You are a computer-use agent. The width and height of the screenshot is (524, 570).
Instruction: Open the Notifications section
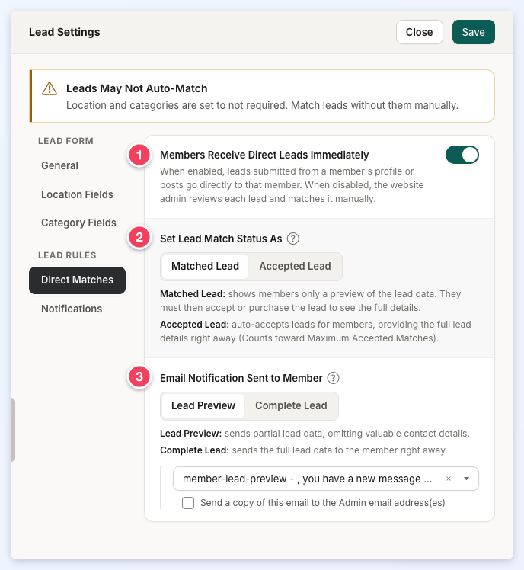point(72,309)
